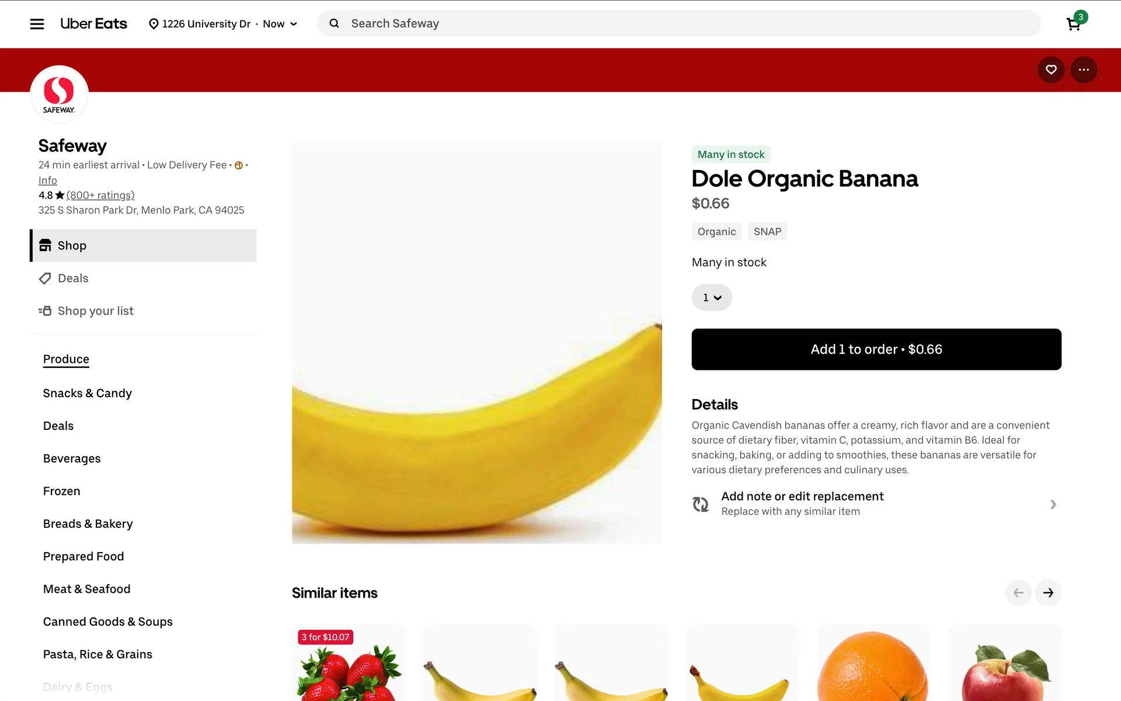
Task: Click the search magnifier icon
Action: pos(334,23)
